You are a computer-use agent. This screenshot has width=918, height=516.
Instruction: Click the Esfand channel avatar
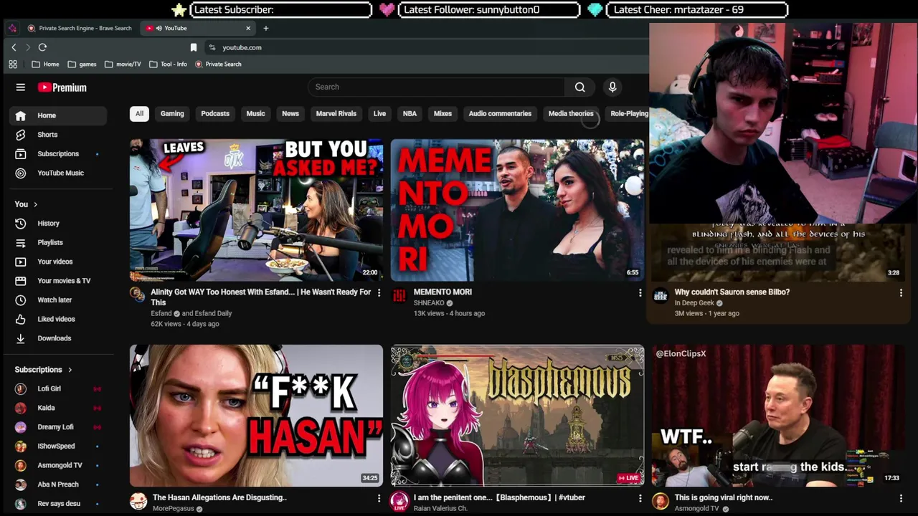(137, 295)
